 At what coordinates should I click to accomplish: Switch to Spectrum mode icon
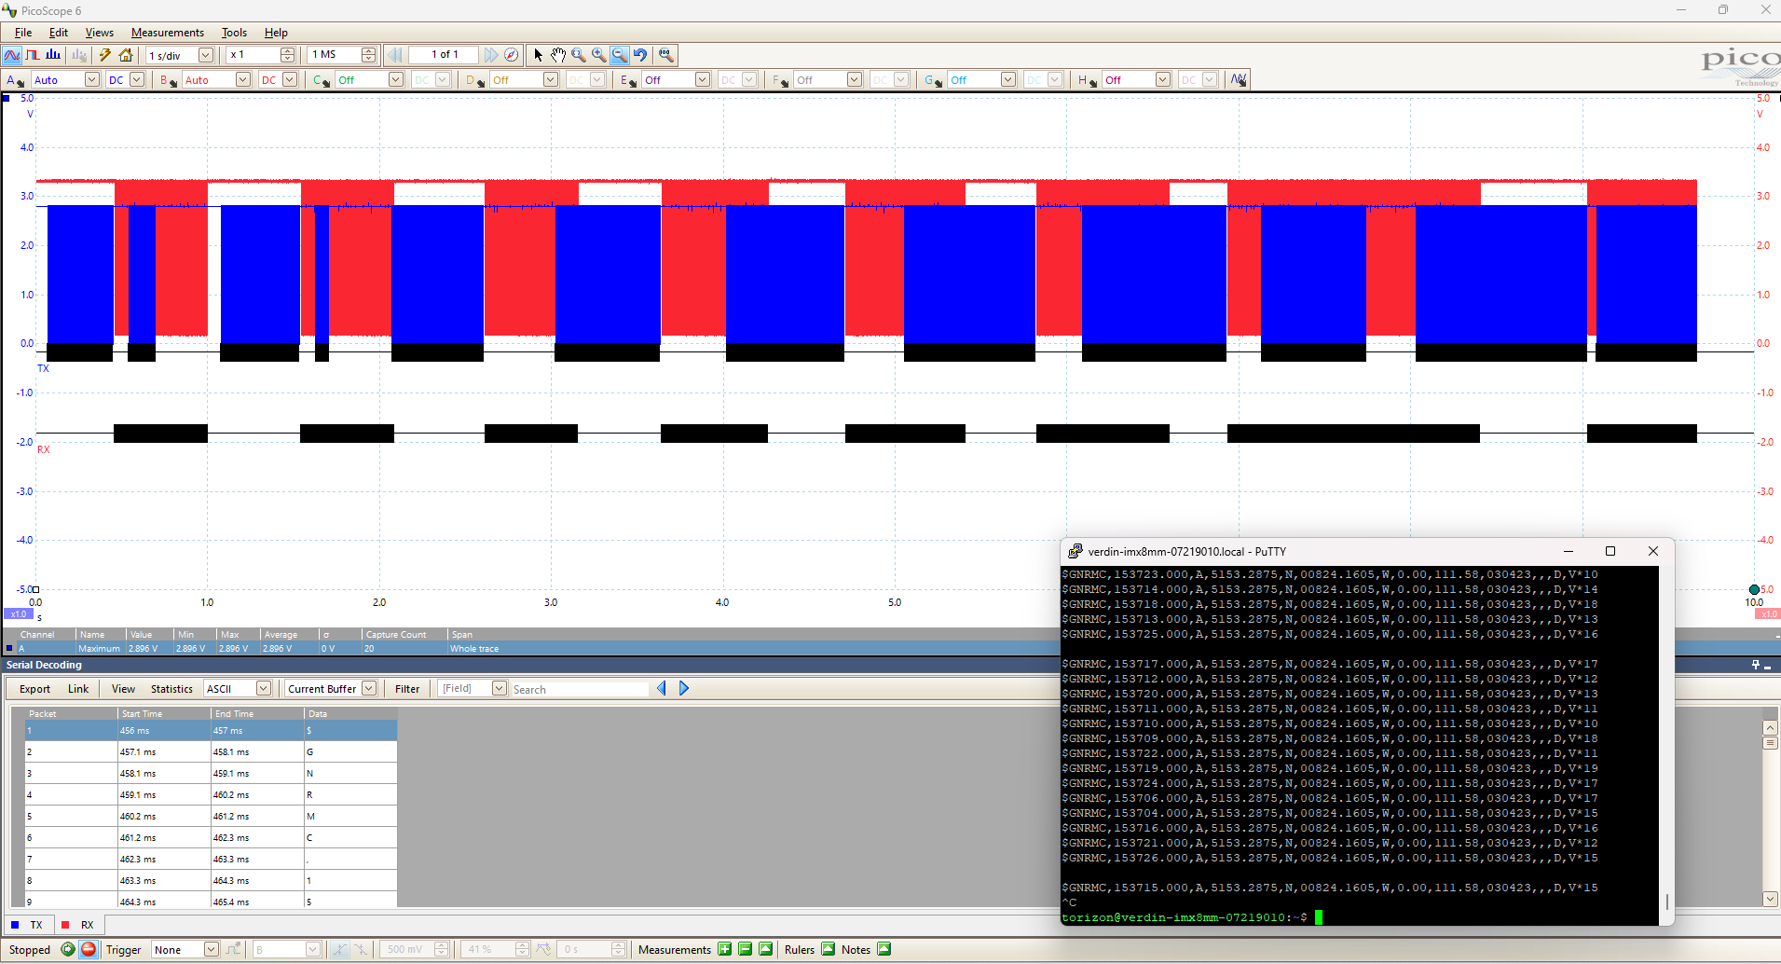pos(53,55)
